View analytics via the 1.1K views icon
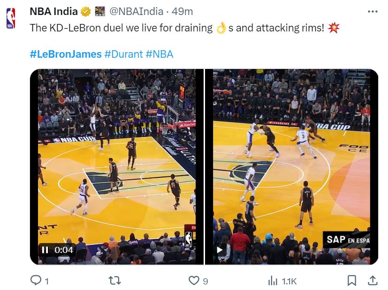388x290 pixels. coord(273,281)
